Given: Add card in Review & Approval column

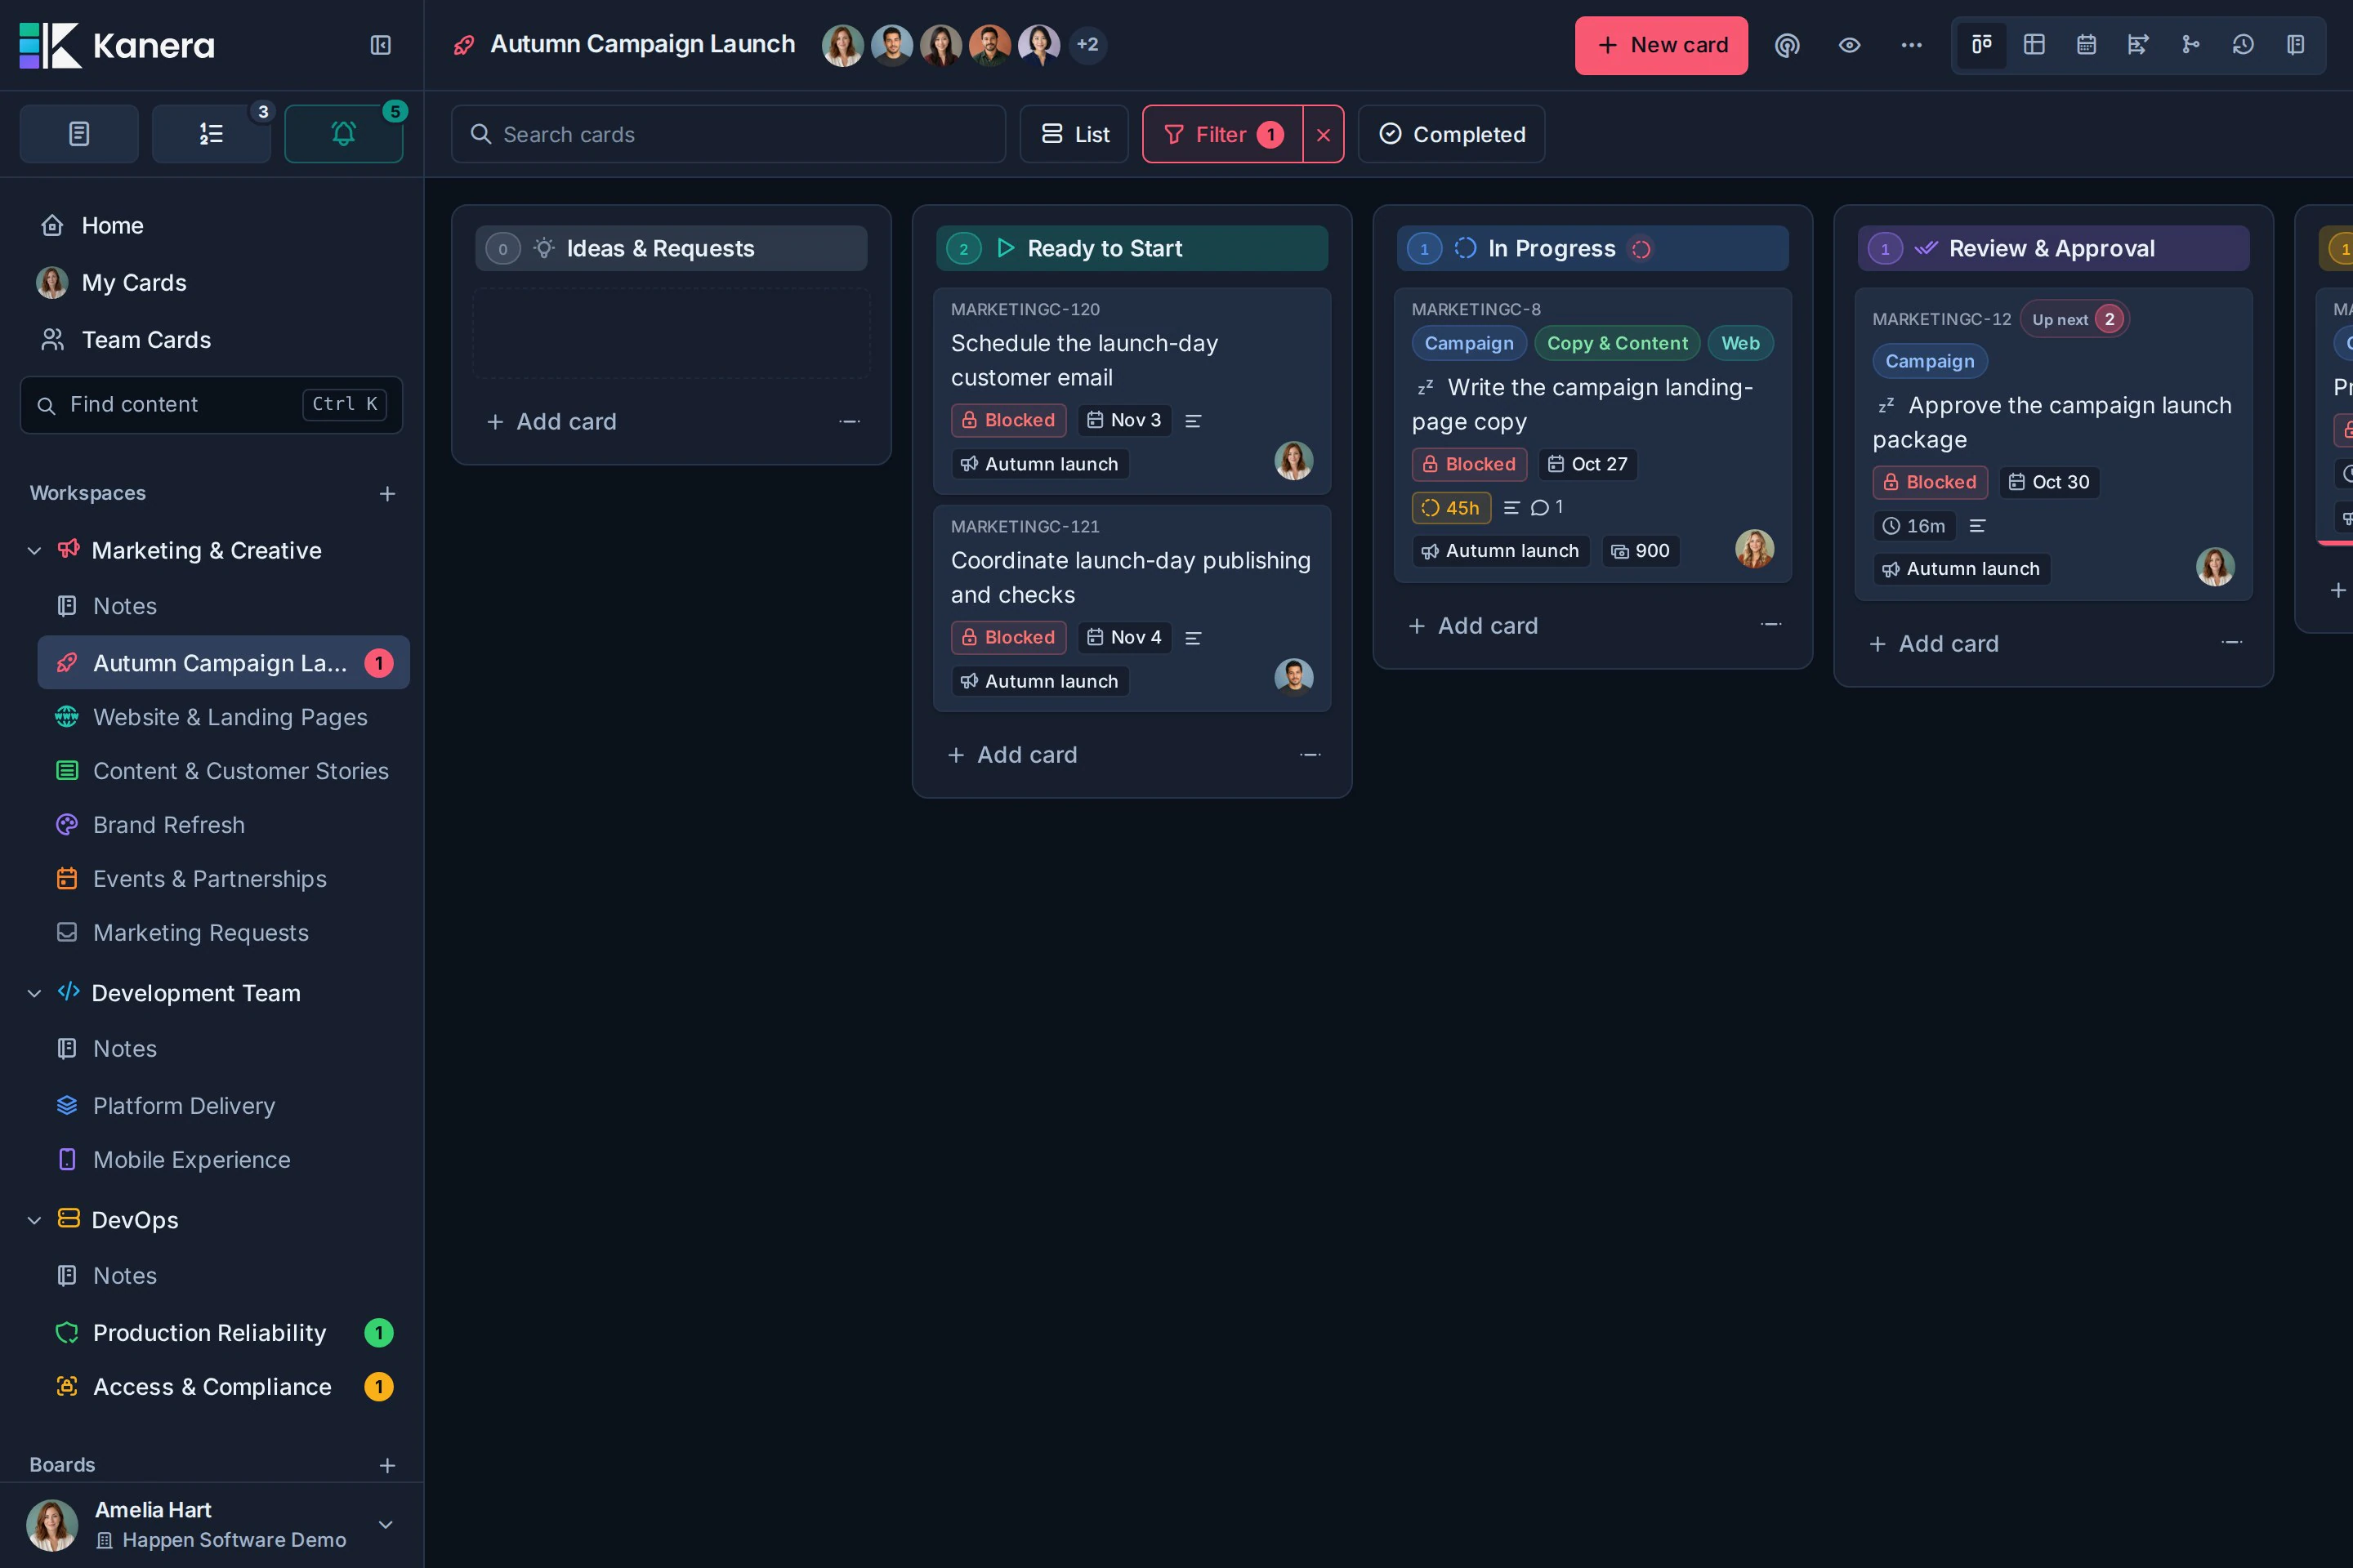Looking at the screenshot, I should pyautogui.click(x=1934, y=644).
